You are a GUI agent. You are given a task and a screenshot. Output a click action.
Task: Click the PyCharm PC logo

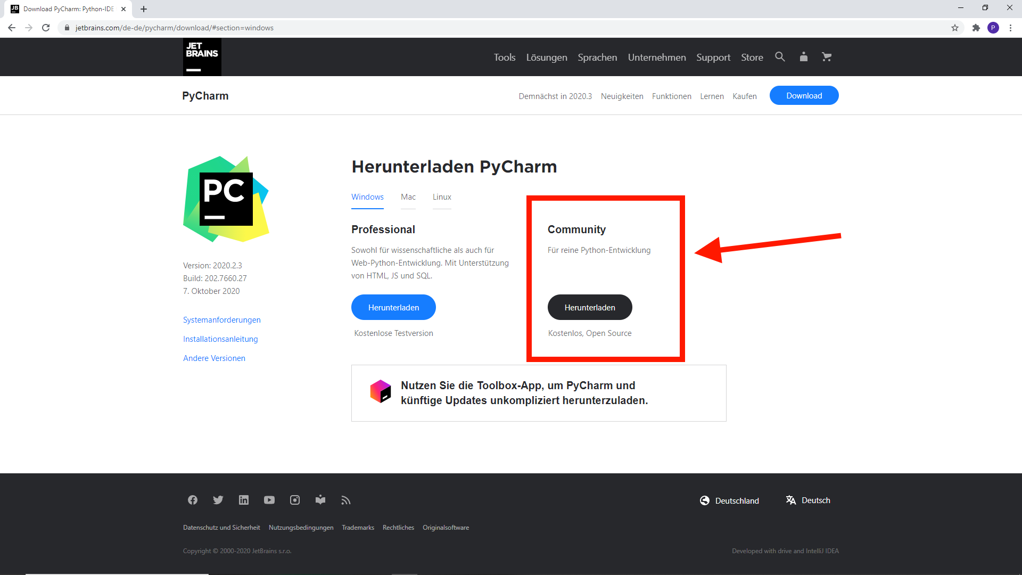[x=226, y=199]
